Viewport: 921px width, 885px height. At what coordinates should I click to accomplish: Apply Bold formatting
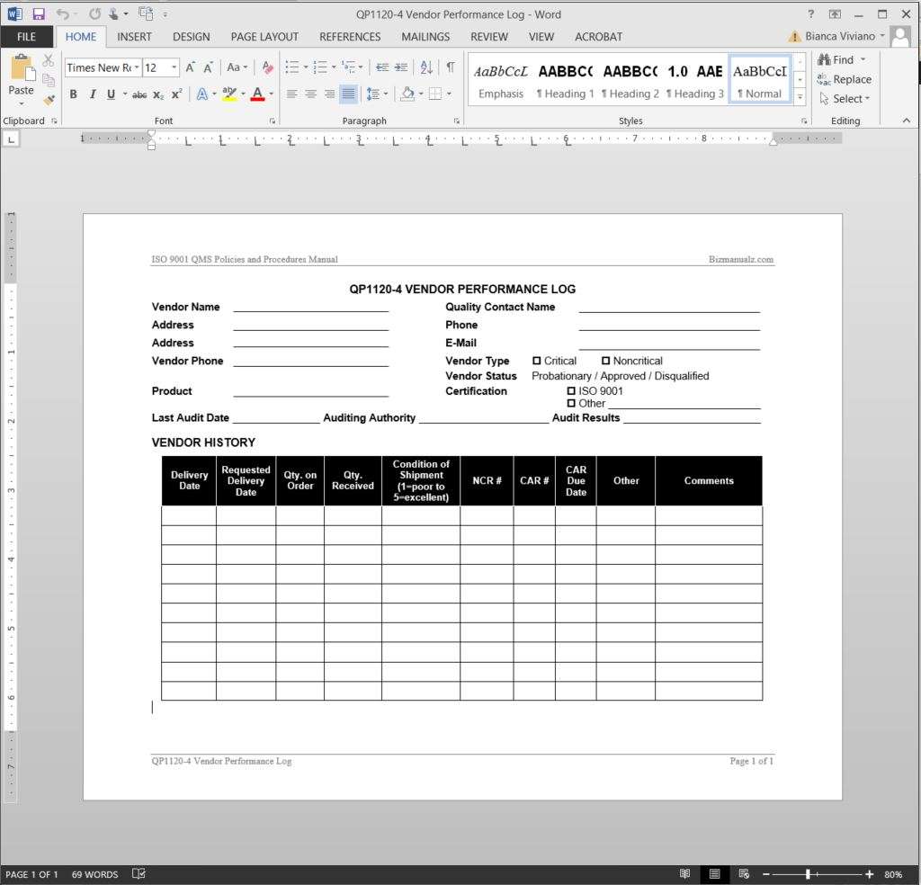(74, 94)
